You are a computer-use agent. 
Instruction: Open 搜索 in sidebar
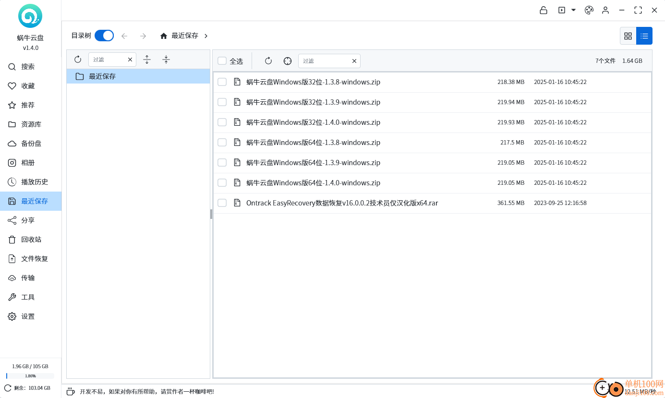pyautogui.click(x=31, y=67)
